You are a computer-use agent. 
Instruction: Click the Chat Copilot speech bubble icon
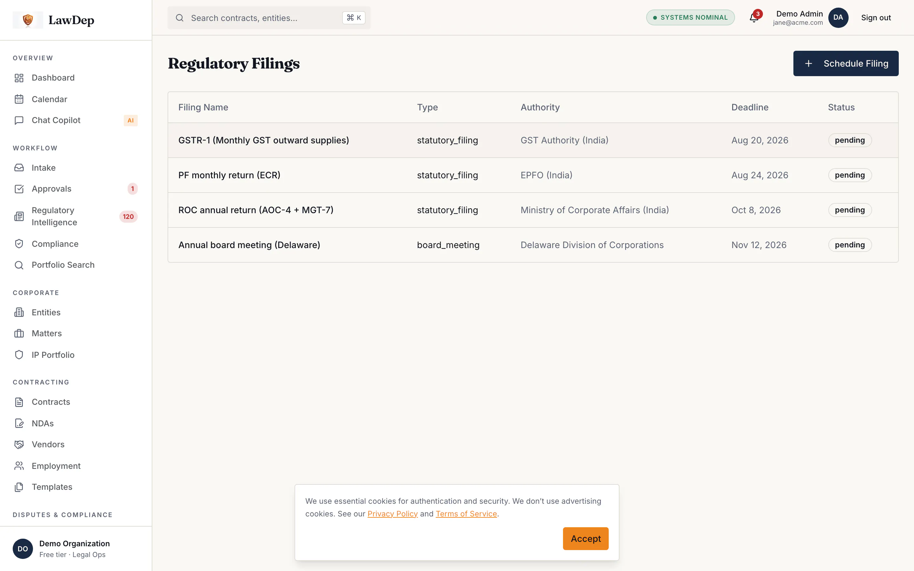pyautogui.click(x=19, y=121)
